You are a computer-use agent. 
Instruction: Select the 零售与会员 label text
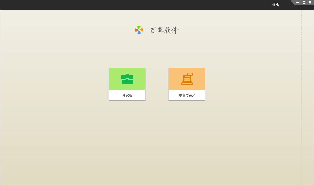(x=187, y=95)
